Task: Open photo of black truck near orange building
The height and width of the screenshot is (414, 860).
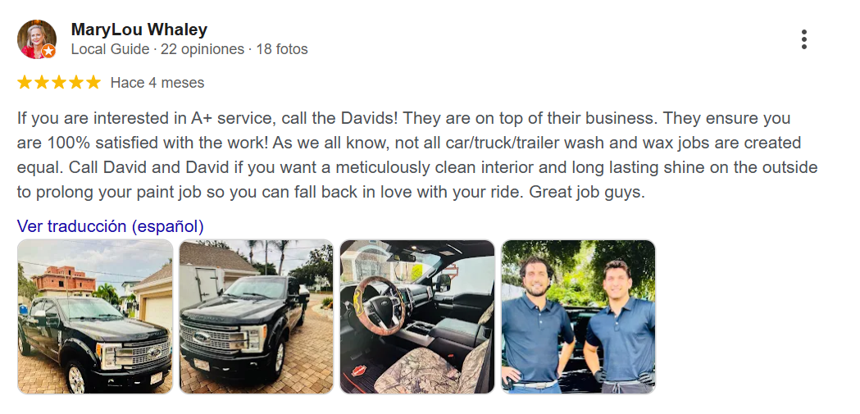Action: (x=95, y=317)
